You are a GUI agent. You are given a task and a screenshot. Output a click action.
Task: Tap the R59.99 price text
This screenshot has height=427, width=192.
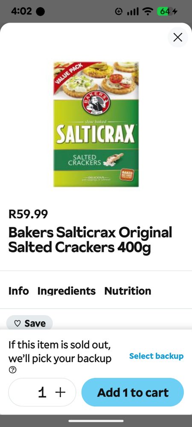(x=28, y=214)
